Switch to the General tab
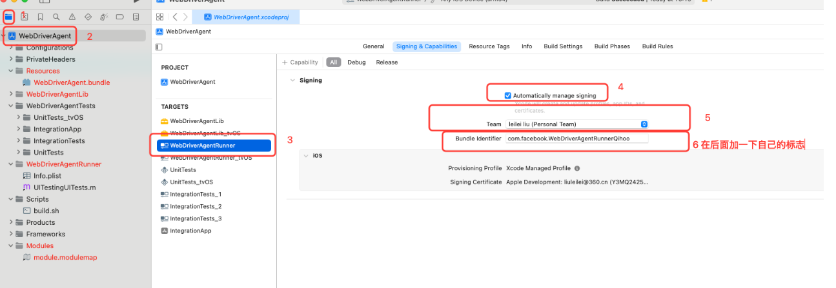 [x=374, y=46]
